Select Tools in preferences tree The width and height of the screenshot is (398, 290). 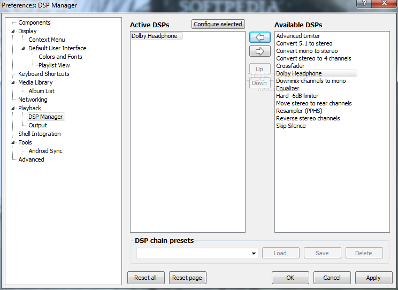[x=25, y=142]
